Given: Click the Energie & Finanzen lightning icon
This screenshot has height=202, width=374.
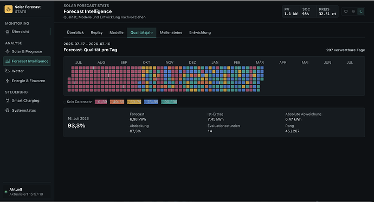Looking at the screenshot, I should (x=8, y=80).
